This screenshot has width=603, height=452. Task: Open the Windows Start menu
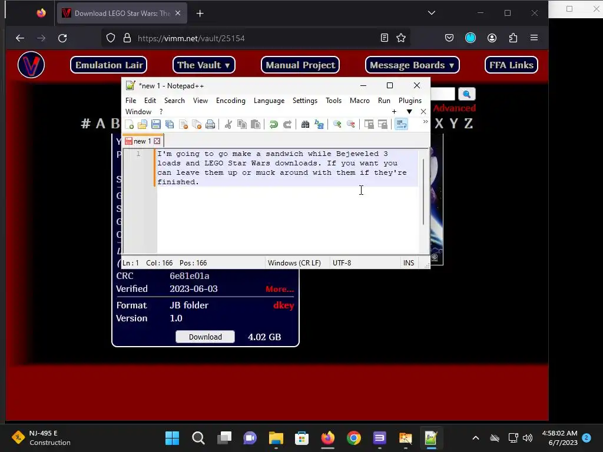coord(173,438)
